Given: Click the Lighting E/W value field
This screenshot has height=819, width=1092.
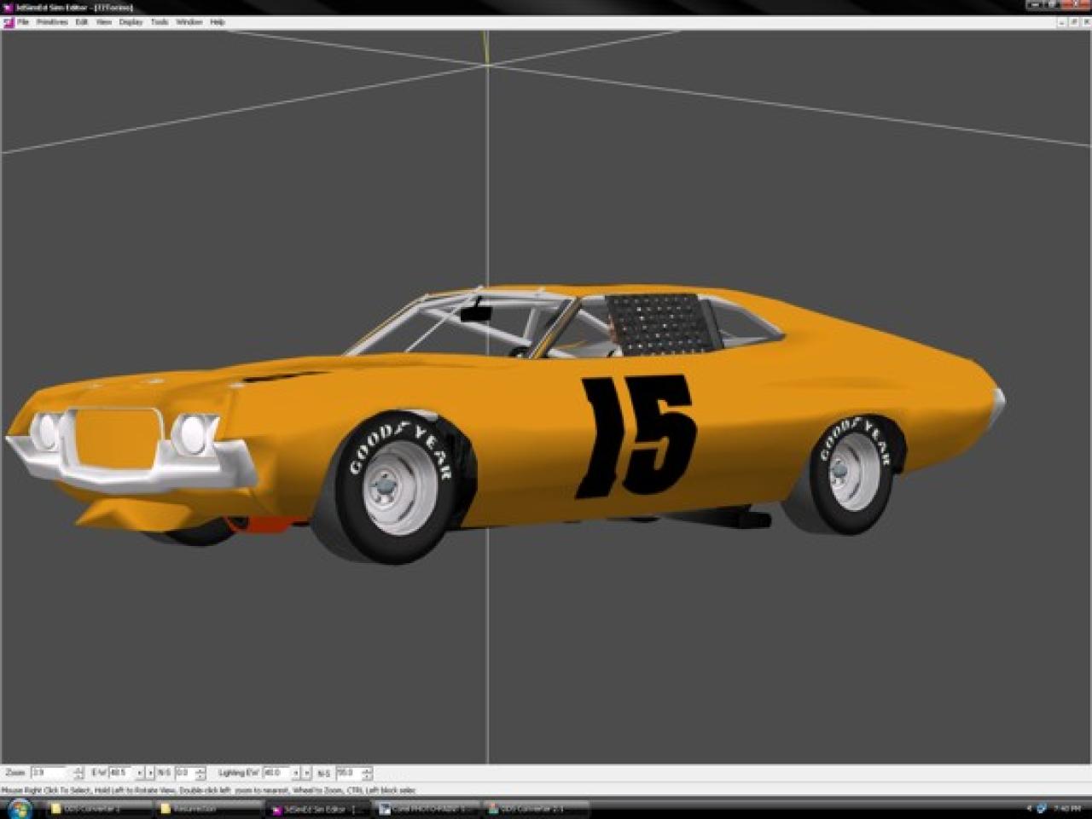Looking at the screenshot, I should pyautogui.click(x=276, y=773).
